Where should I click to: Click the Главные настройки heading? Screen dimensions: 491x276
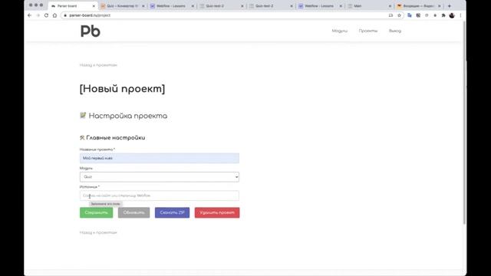(x=113, y=138)
